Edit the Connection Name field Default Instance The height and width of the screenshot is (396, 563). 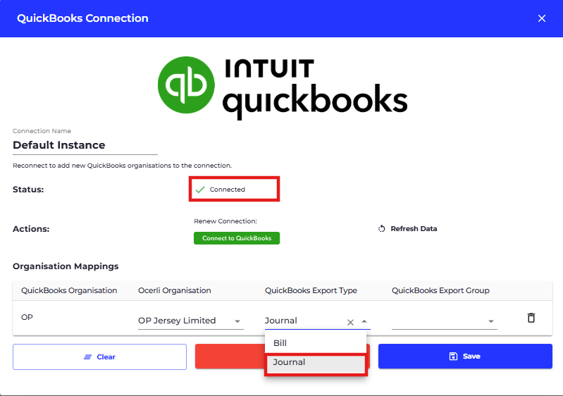coord(85,145)
